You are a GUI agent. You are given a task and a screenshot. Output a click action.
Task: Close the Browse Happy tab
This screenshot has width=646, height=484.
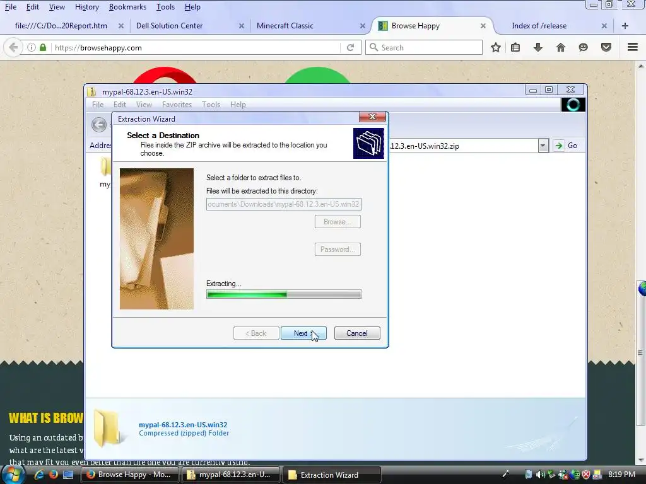pyautogui.click(x=483, y=26)
